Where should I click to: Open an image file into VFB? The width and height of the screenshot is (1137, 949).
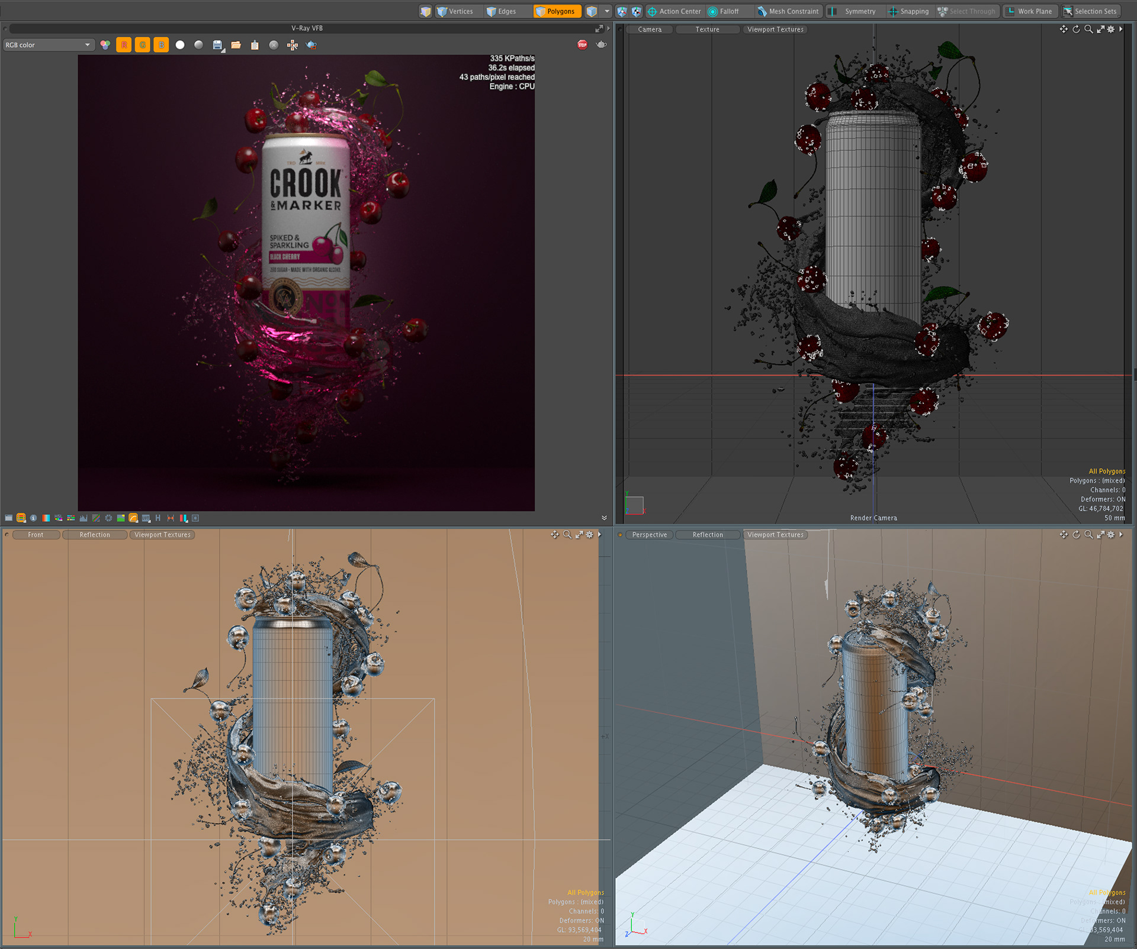(236, 45)
